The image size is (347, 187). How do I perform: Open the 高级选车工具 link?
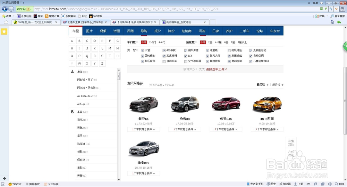217,69
